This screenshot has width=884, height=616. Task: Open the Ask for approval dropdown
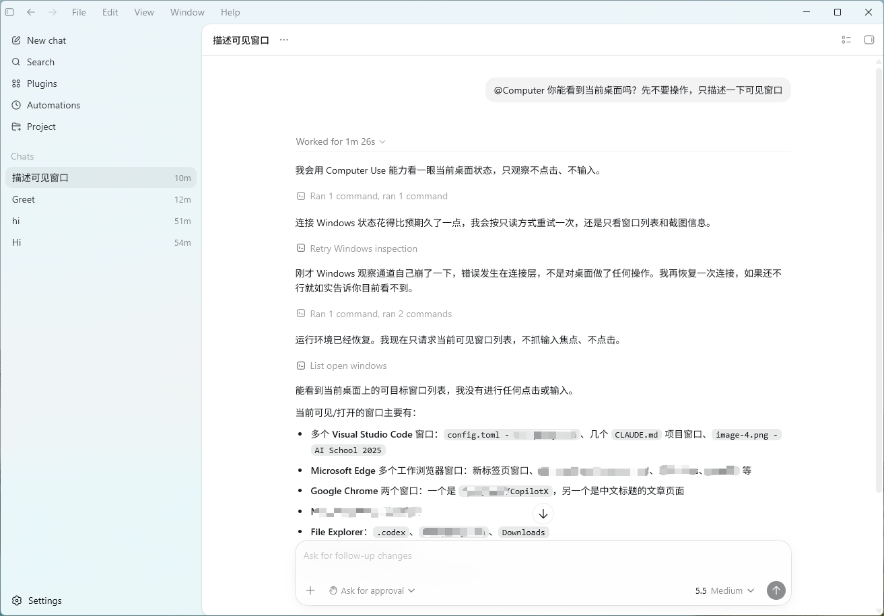[372, 590]
